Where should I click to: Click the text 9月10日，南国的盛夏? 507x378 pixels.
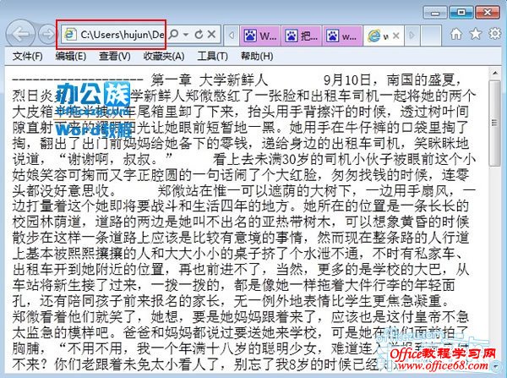click(392, 79)
